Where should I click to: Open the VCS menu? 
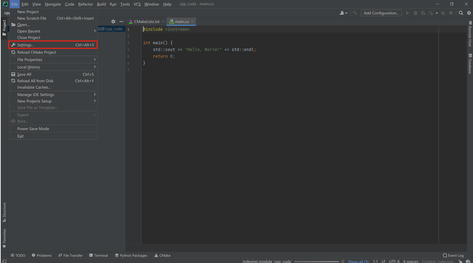[x=137, y=4]
